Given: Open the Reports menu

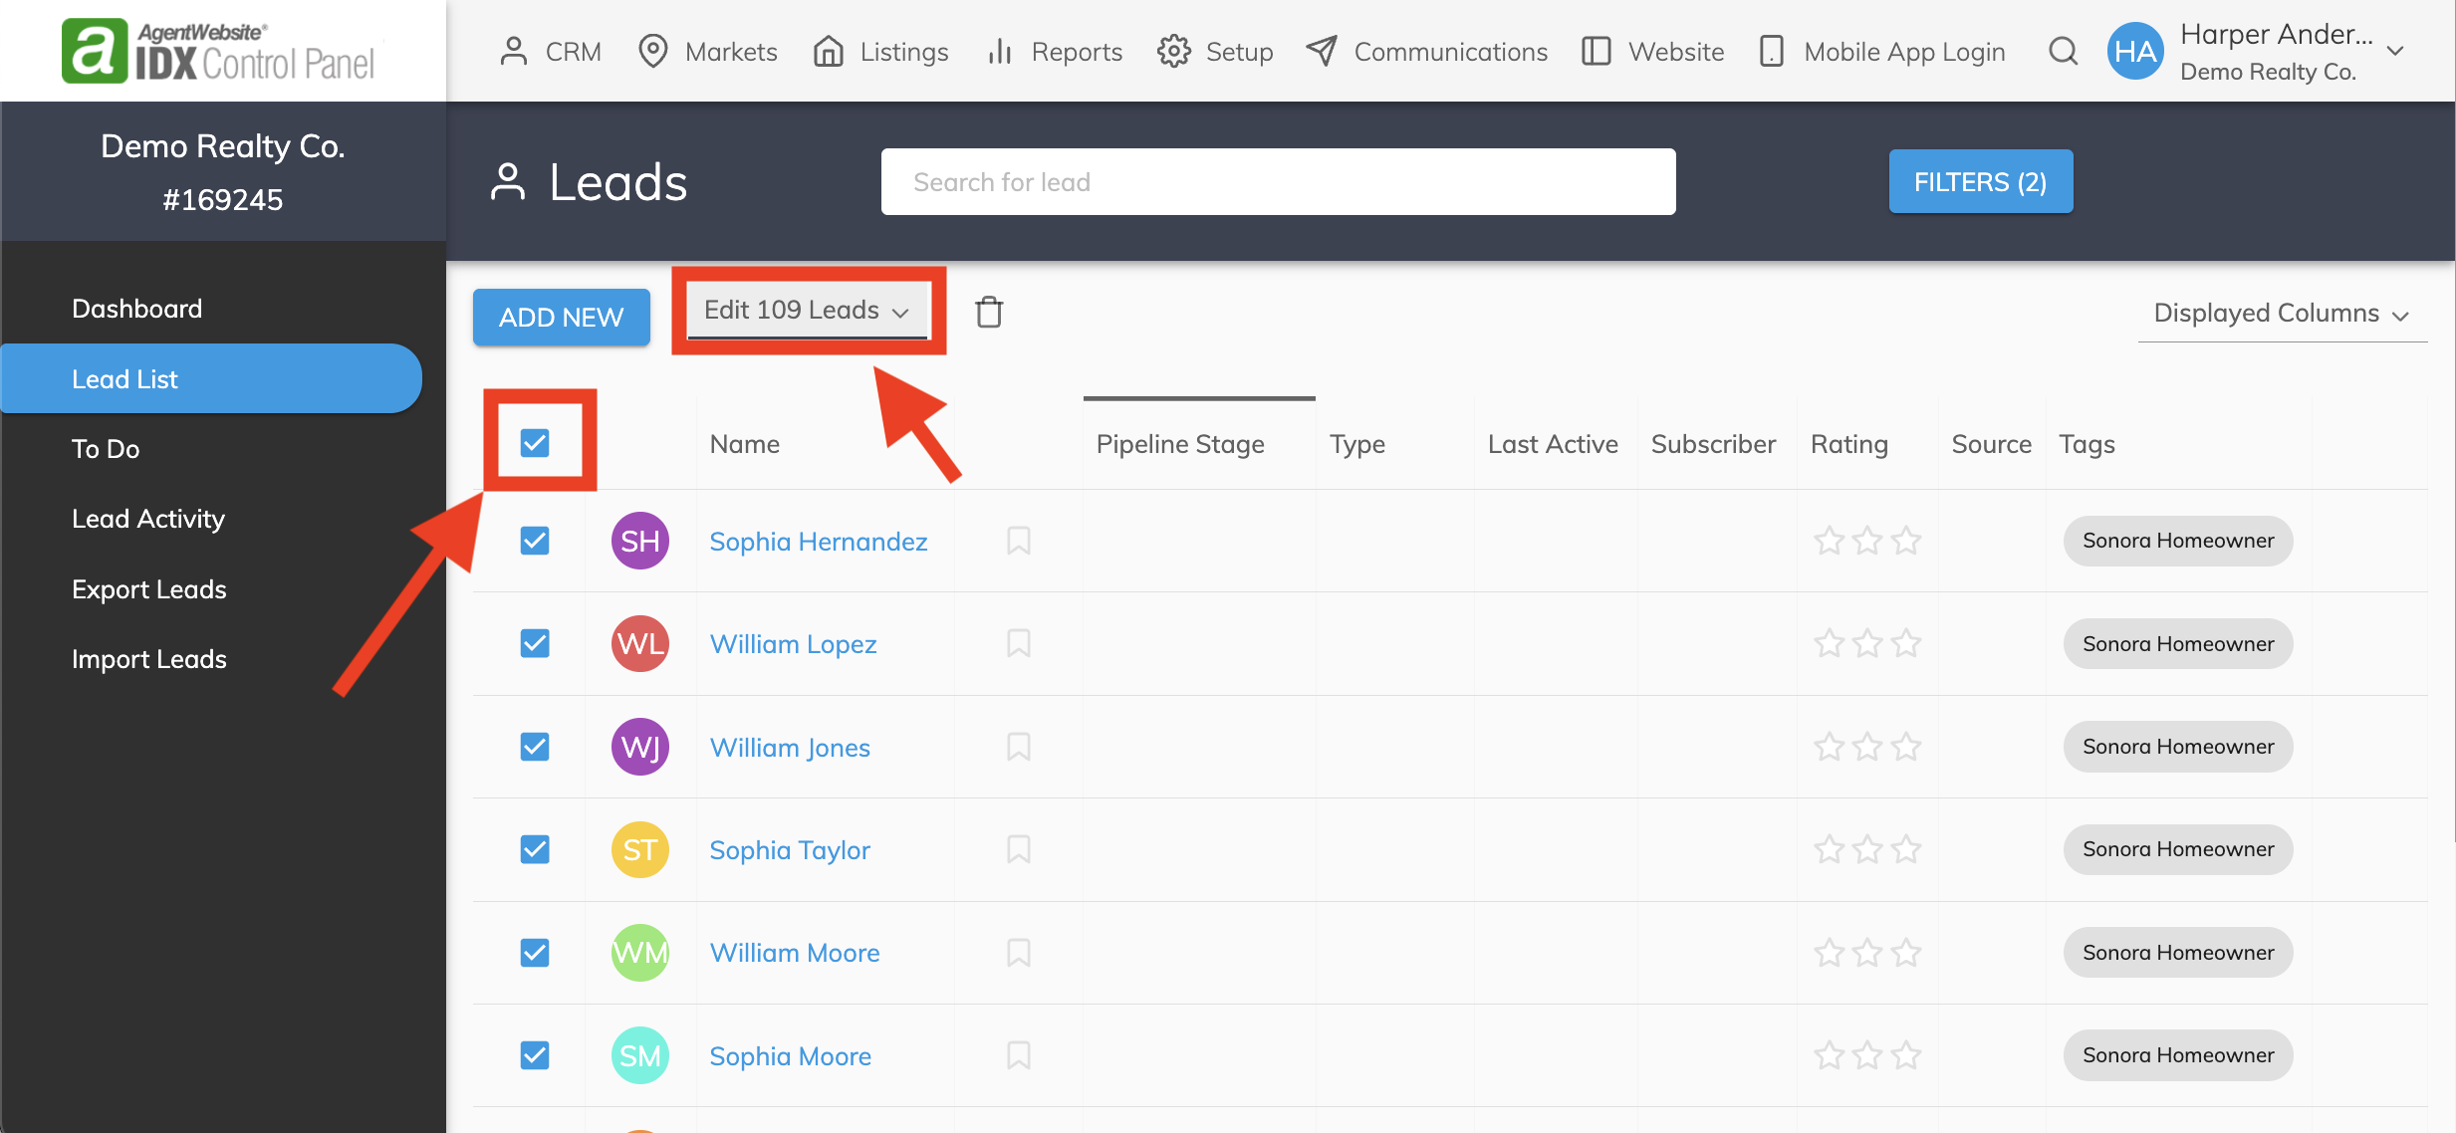Looking at the screenshot, I should [1054, 52].
